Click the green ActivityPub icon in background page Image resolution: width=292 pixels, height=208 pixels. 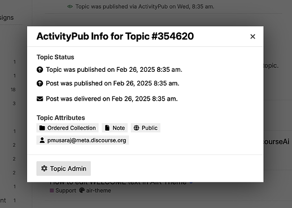(x=70, y=7)
